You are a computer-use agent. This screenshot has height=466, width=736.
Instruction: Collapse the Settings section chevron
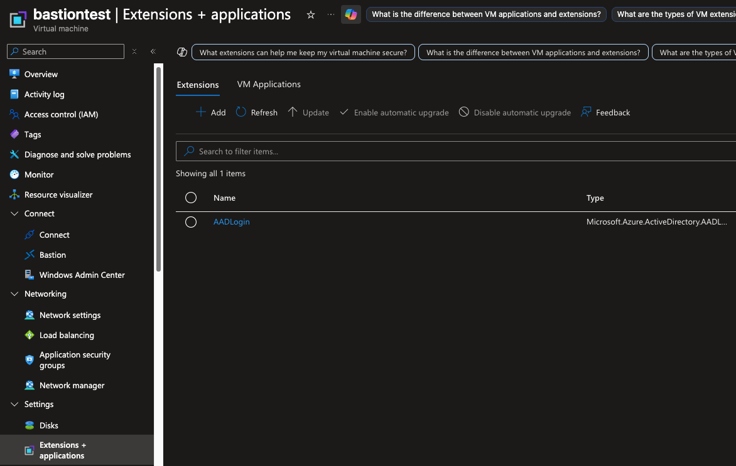pos(14,405)
